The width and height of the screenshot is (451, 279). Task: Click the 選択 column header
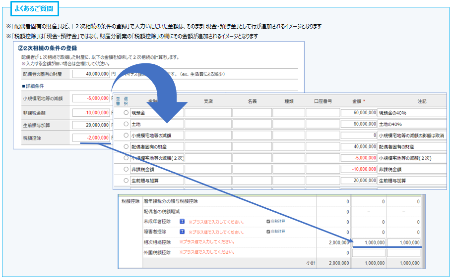(126, 101)
